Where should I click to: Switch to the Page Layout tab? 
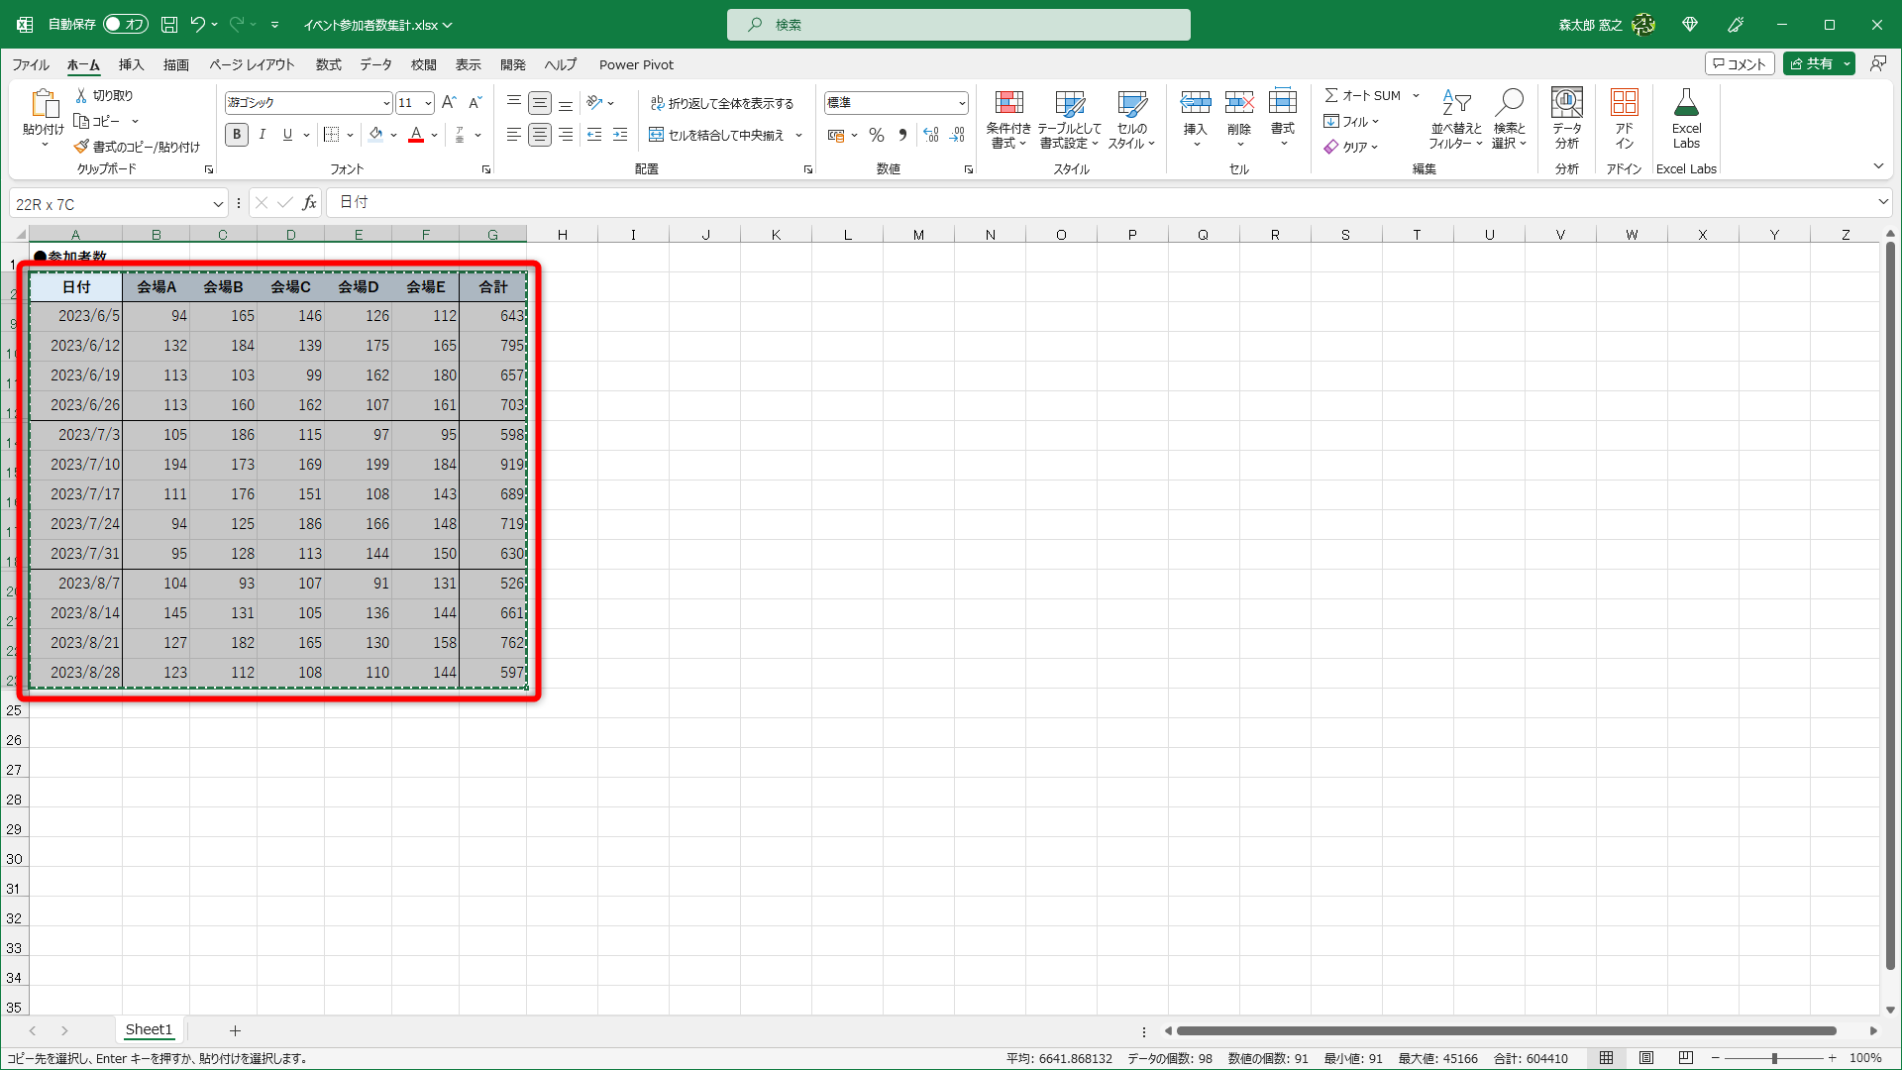coord(252,64)
